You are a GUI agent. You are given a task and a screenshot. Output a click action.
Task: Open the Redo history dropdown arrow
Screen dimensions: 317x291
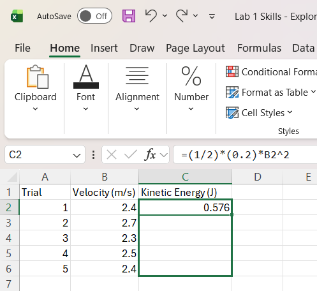(x=196, y=16)
